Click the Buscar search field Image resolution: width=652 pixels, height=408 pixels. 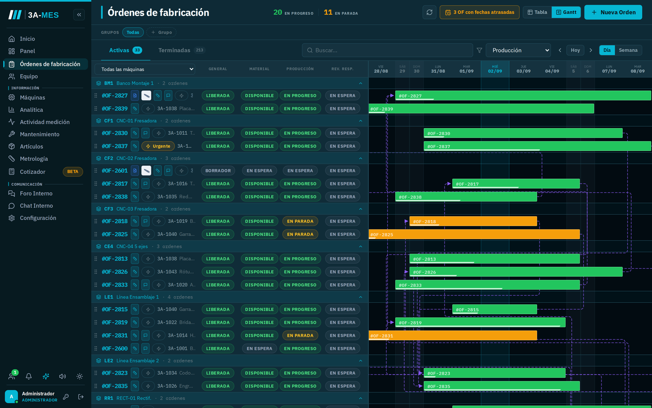tap(388, 50)
